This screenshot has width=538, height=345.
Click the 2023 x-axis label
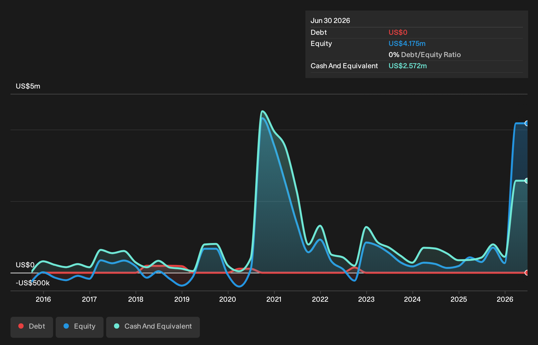pyautogui.click(x=366, y=299)
